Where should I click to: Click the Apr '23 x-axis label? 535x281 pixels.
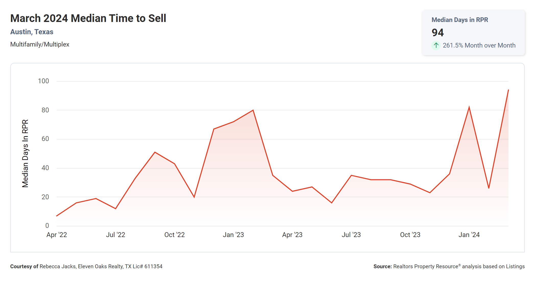pyautogui.click(x=292, y=235)
